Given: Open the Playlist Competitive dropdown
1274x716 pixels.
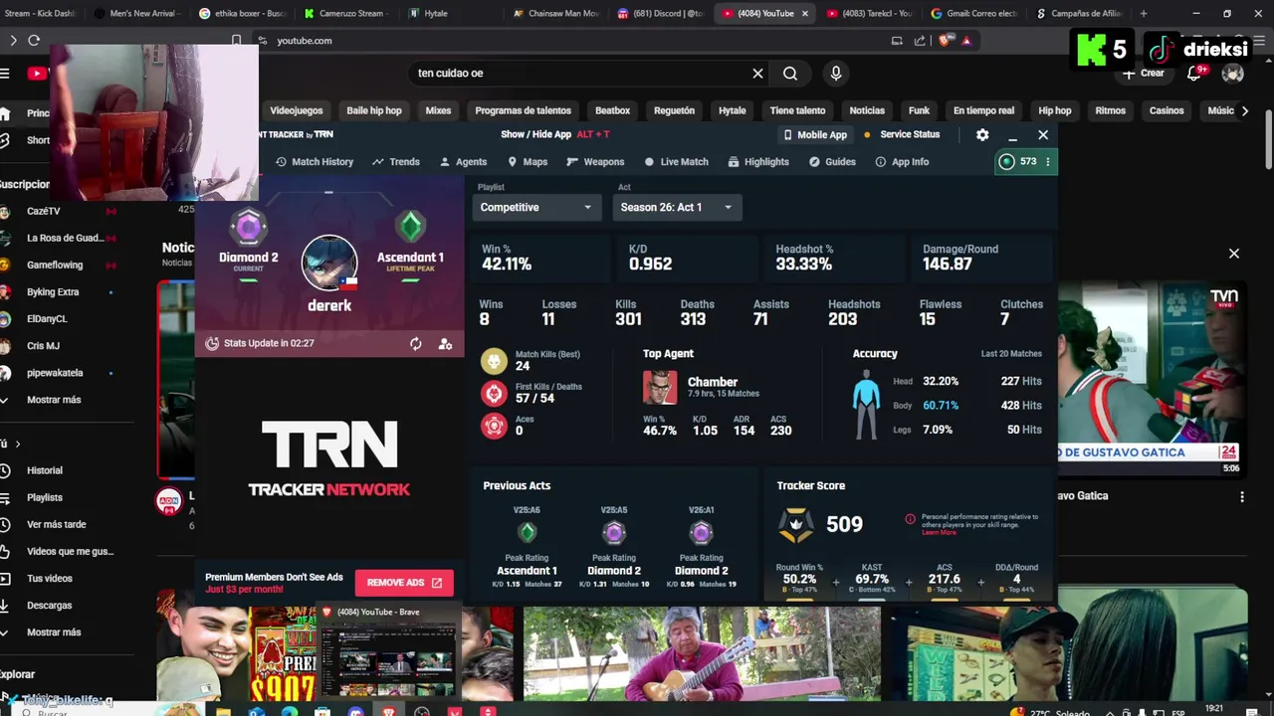Looking at the screenshot, I should pos(536,207).
